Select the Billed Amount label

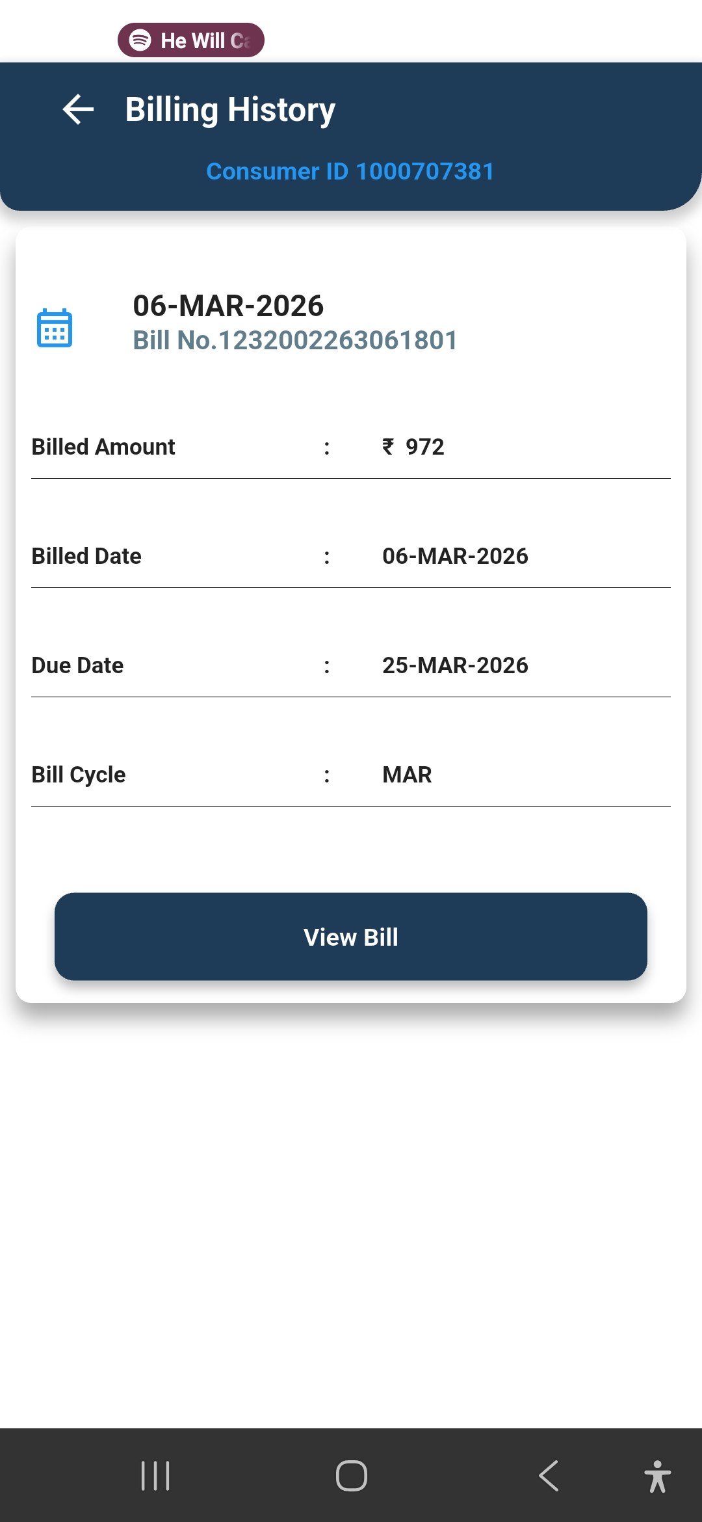click(x=103, y=447)
